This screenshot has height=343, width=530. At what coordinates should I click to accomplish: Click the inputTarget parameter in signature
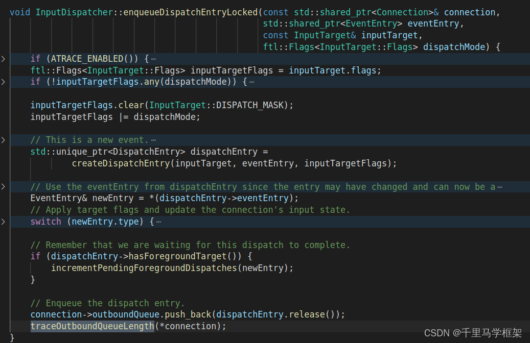389,35
